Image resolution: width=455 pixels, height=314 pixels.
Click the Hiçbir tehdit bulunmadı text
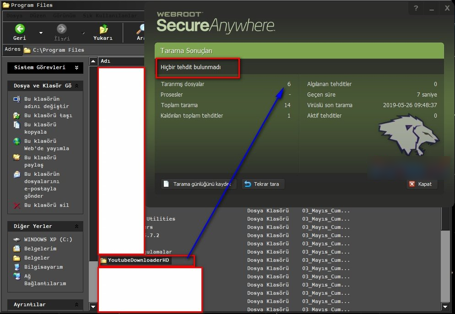pos(190,67)
